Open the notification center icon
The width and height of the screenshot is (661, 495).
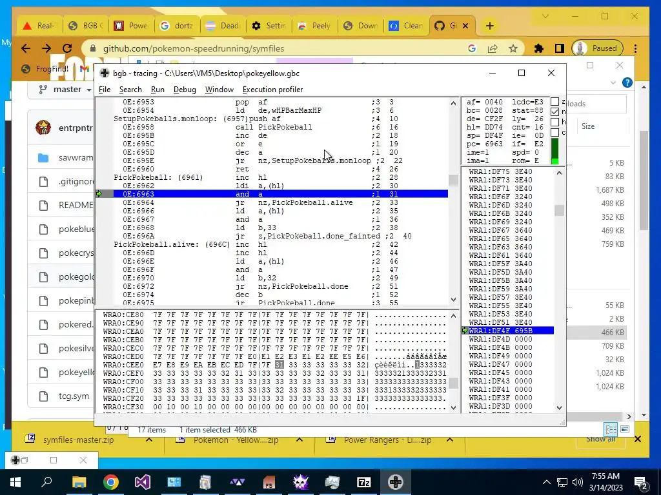[x=641, y=482]
